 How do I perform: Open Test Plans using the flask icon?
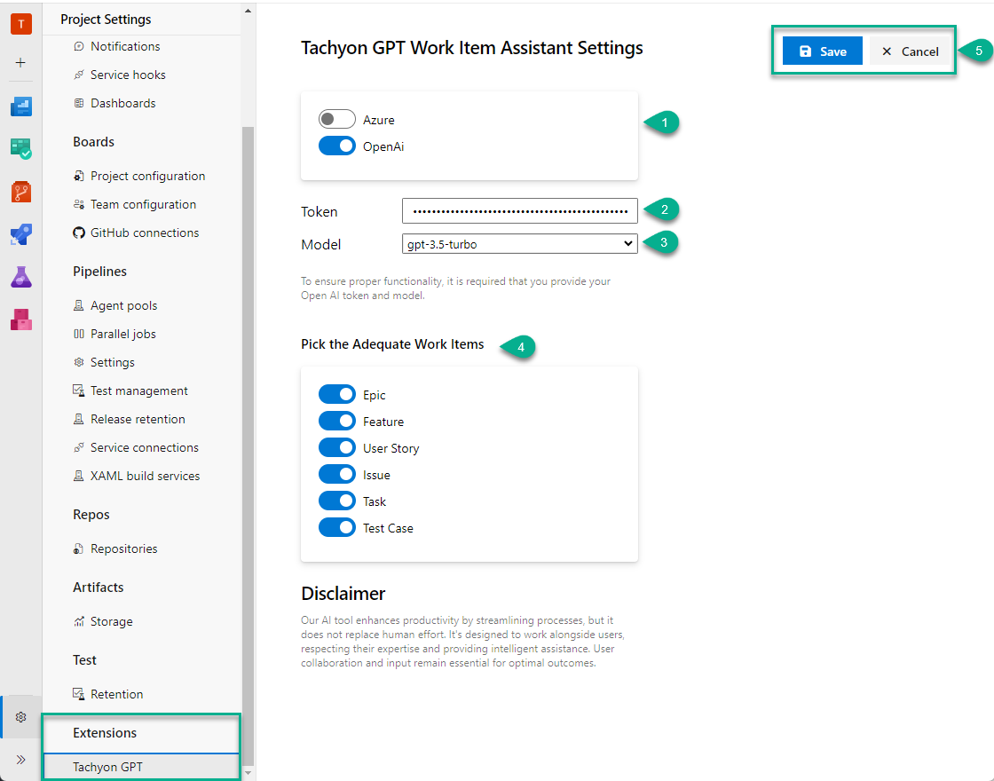click(21, 277)
